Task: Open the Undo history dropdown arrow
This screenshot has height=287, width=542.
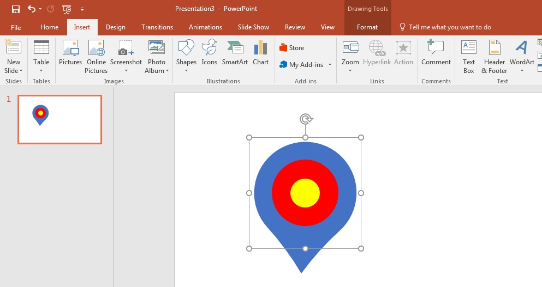Action: (x=40, y=9)
